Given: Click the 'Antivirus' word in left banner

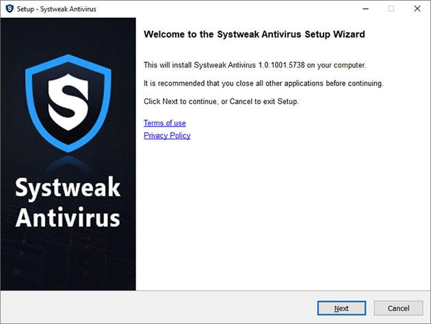Looking at the screenshot, I should point(68,217).
